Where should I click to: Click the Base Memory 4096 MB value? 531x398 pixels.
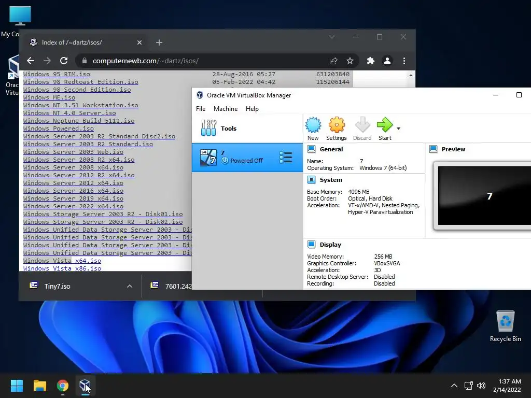359,192
